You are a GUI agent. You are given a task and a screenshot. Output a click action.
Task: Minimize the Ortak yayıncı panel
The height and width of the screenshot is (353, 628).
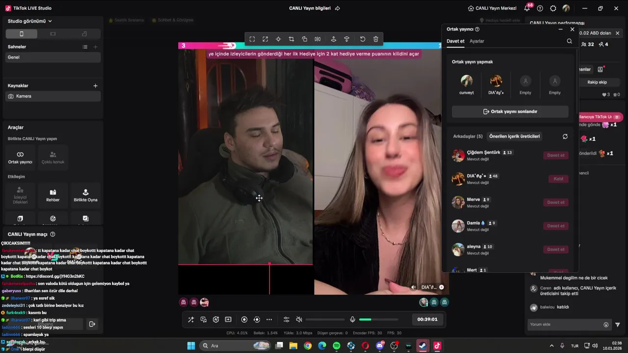pyautogui.click(x=560, y=29)
